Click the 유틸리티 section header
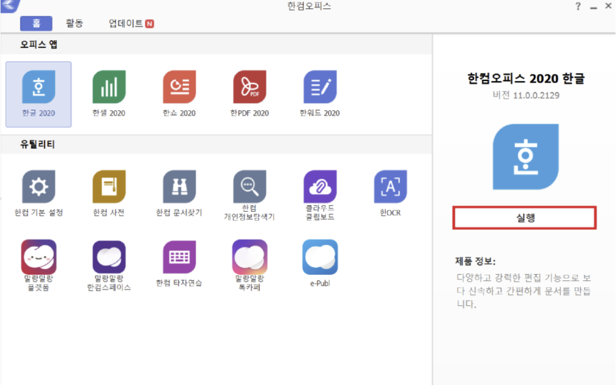The height and width of the screenshot is (385, 616). (37, 145)
